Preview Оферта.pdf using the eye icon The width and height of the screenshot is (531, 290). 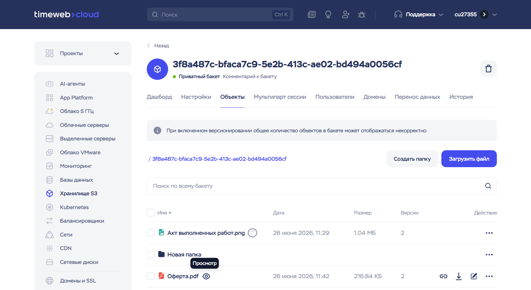(x=206, y=276)
